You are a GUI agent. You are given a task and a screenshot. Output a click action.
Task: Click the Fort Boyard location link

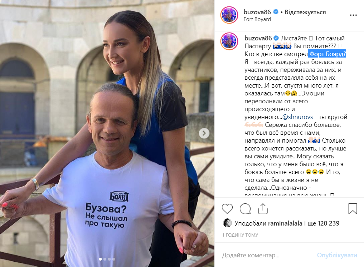[x=257, y=19]
